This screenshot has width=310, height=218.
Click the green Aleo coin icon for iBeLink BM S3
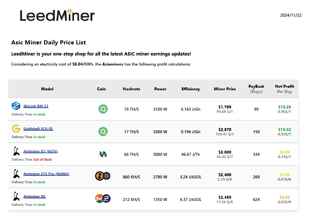point(103,109)
